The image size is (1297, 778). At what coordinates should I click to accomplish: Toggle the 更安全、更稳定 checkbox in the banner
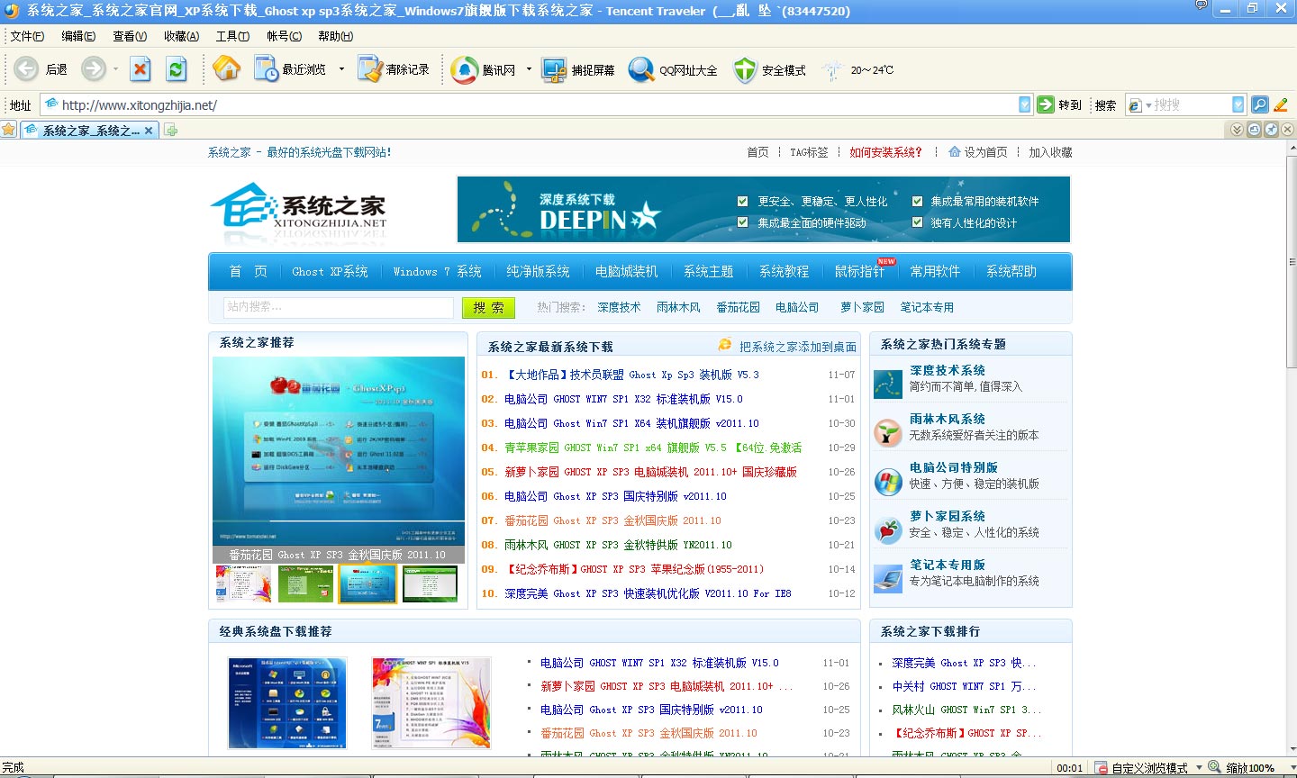(742, 202)
